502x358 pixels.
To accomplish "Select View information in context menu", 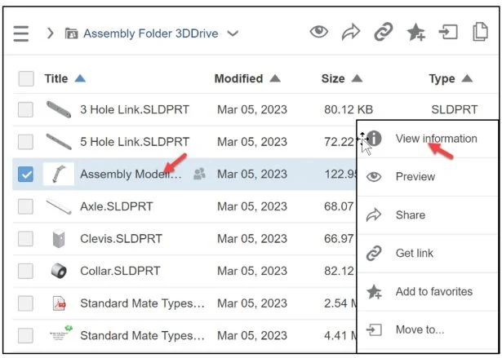I will pyautogui.click(x=436, y=139).
